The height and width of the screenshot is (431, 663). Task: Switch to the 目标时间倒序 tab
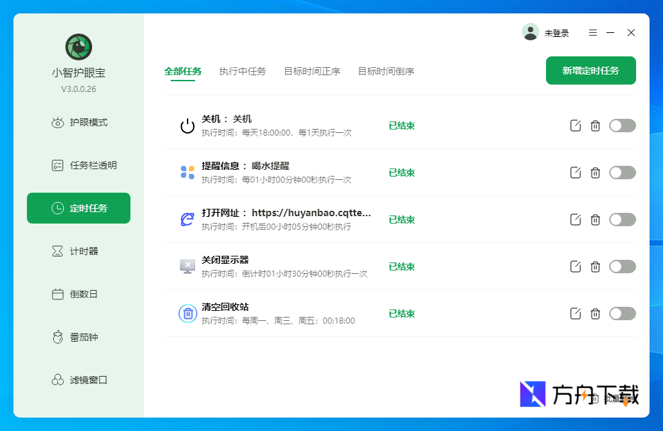(385, 70)
